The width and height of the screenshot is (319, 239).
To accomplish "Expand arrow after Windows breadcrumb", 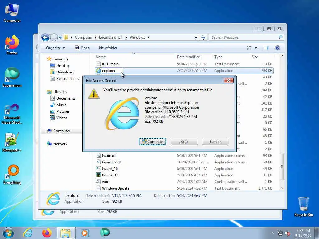I will (x=149, y=37).
